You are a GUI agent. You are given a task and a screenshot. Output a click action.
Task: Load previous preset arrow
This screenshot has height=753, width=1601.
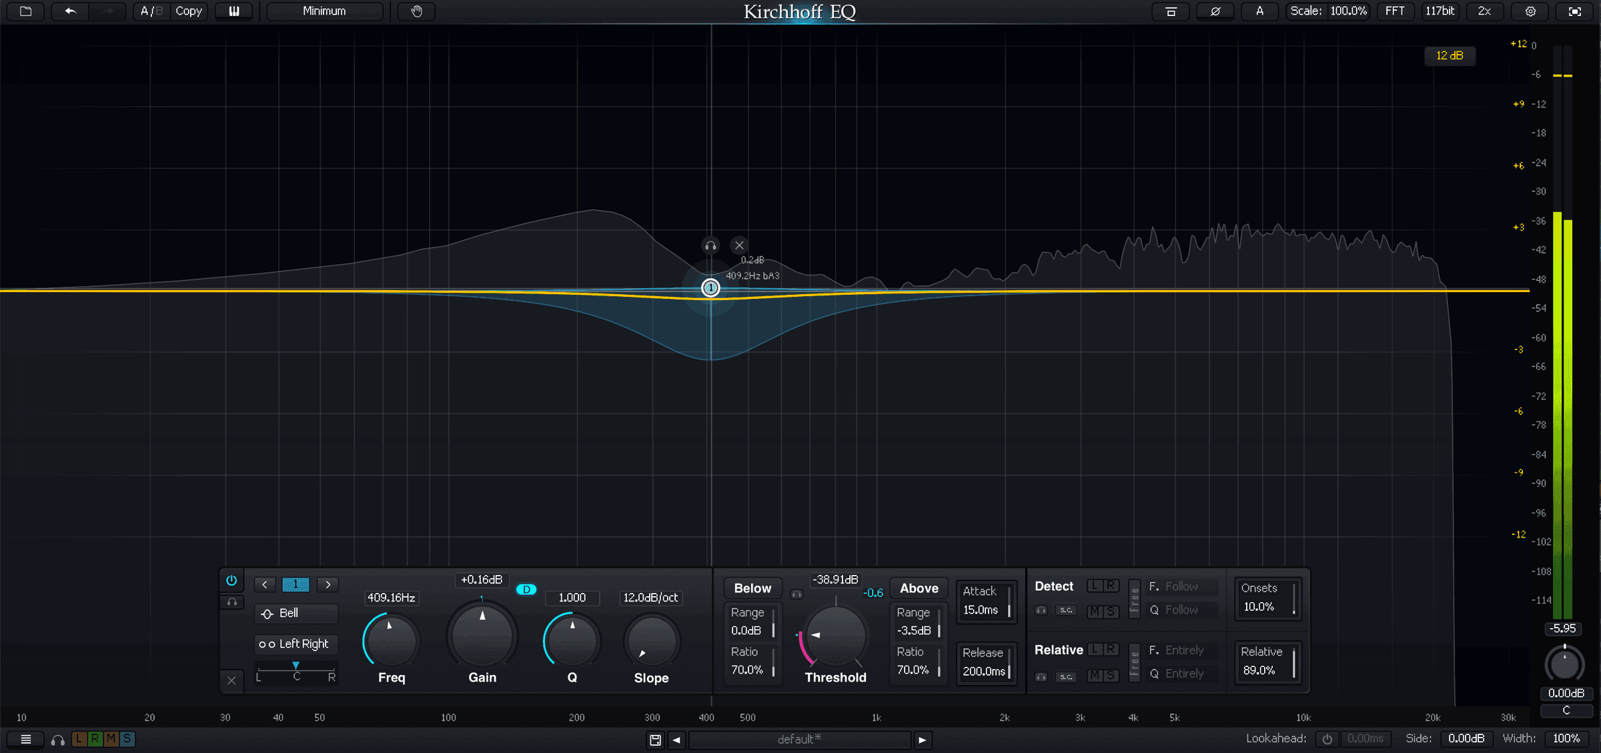pyautogui.click(x=676, y=740)
